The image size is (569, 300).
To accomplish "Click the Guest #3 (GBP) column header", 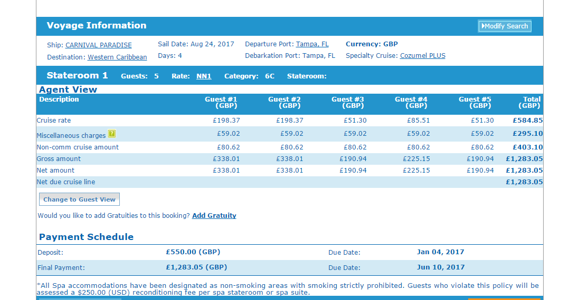I will (348, 103).
